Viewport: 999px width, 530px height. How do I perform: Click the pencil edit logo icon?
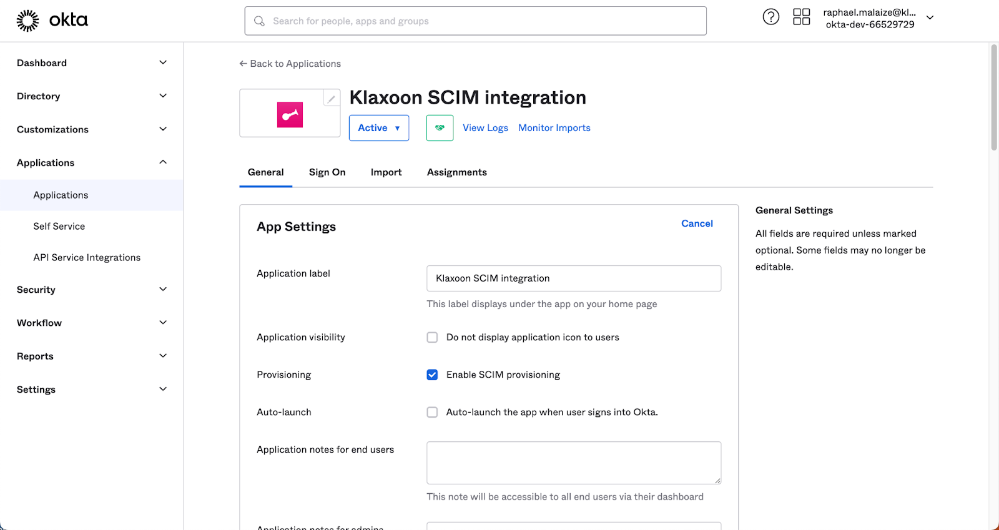coord(332,99)
